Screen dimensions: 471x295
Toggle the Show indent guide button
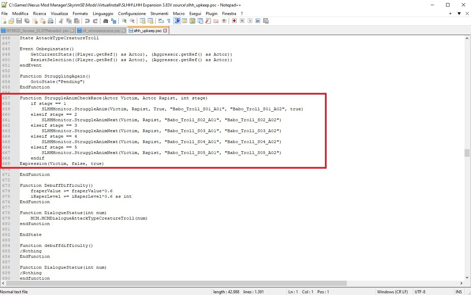[x=177, y=21]
